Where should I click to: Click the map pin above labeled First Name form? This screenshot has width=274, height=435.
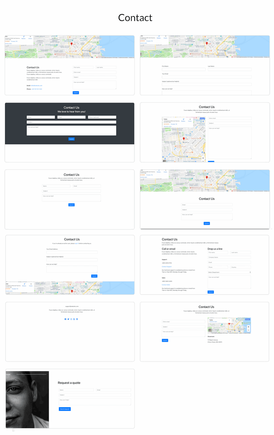pyautogui.click(x=207, y=44)
